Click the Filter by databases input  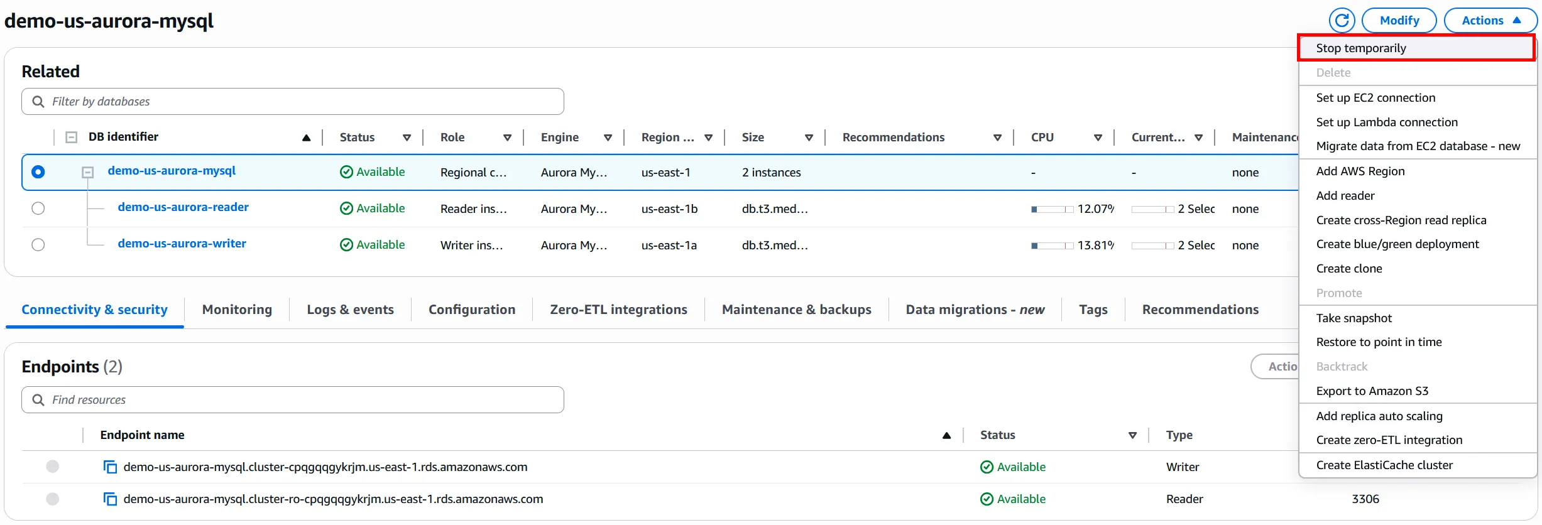[293, 102]
